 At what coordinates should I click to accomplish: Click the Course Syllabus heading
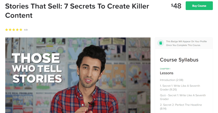pyautogui.click(x=179, y=60)
